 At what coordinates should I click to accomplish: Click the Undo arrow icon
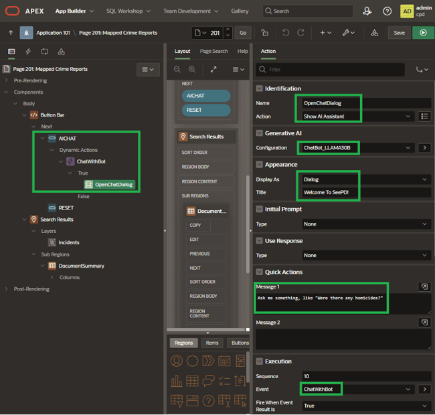[286, 32]
